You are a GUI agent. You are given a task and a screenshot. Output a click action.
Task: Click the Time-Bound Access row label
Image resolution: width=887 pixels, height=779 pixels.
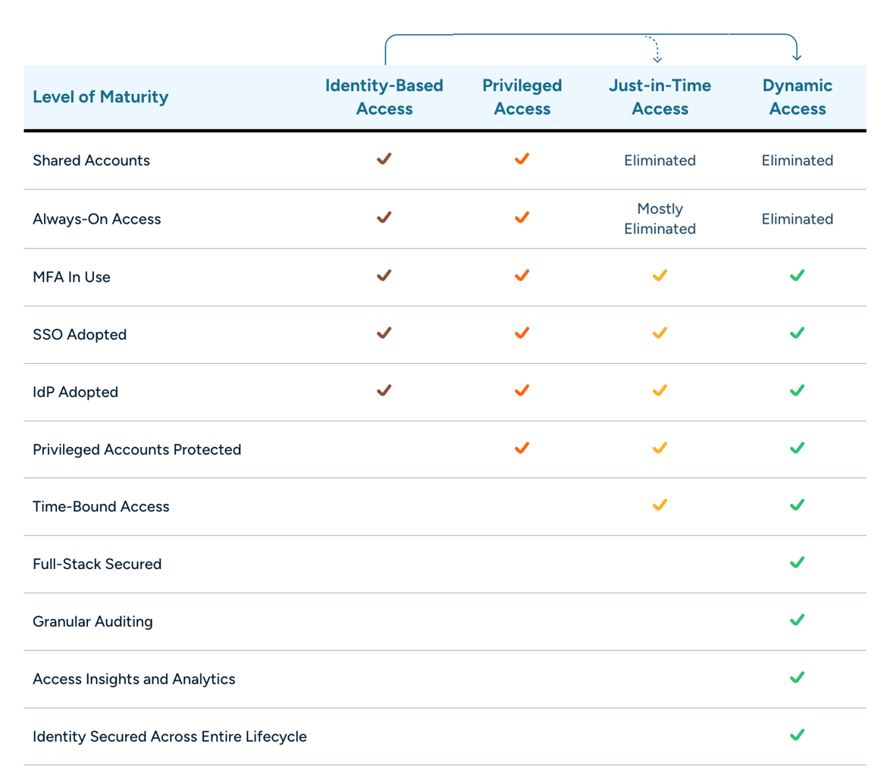[101, 506]
